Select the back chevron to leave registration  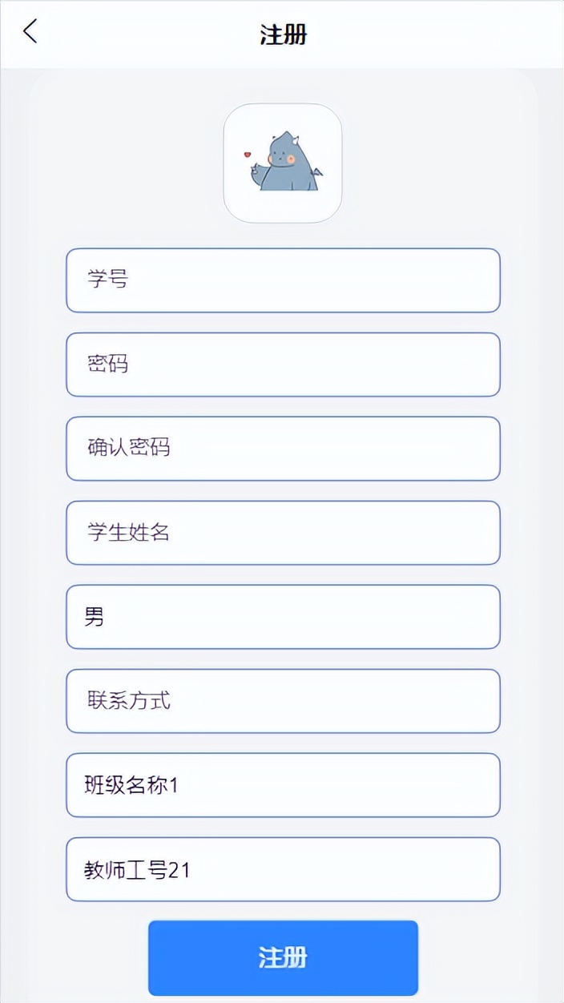29,32
